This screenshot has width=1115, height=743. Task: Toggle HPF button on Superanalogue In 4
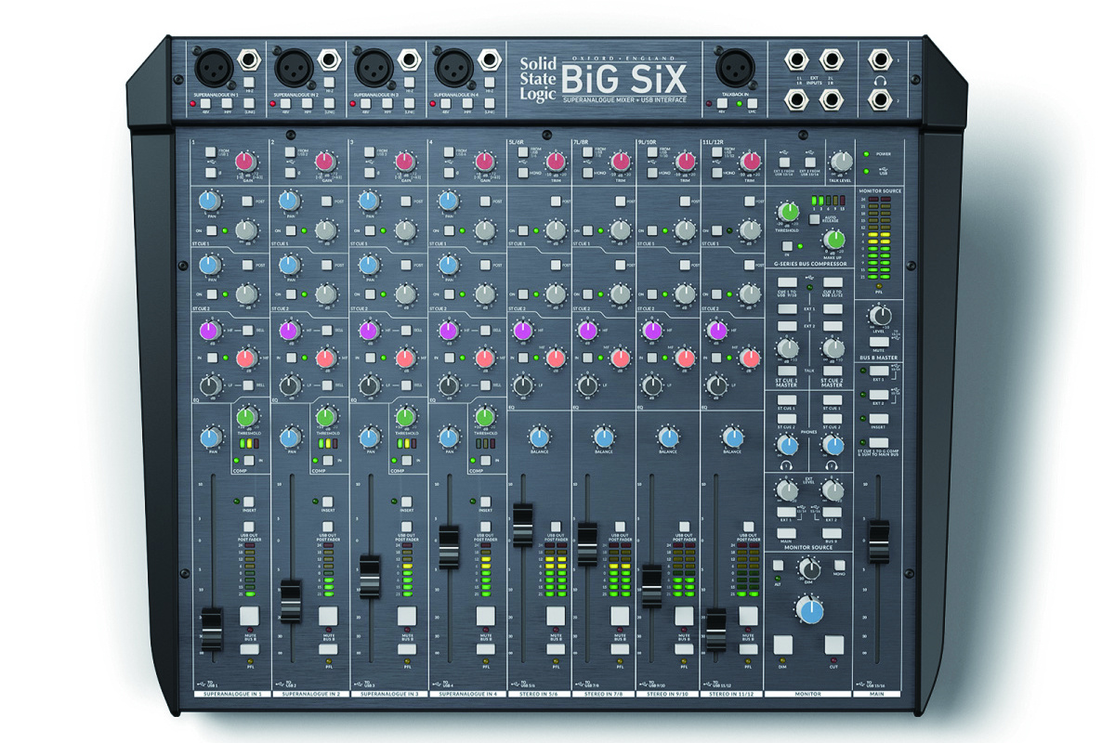[467, 103]
